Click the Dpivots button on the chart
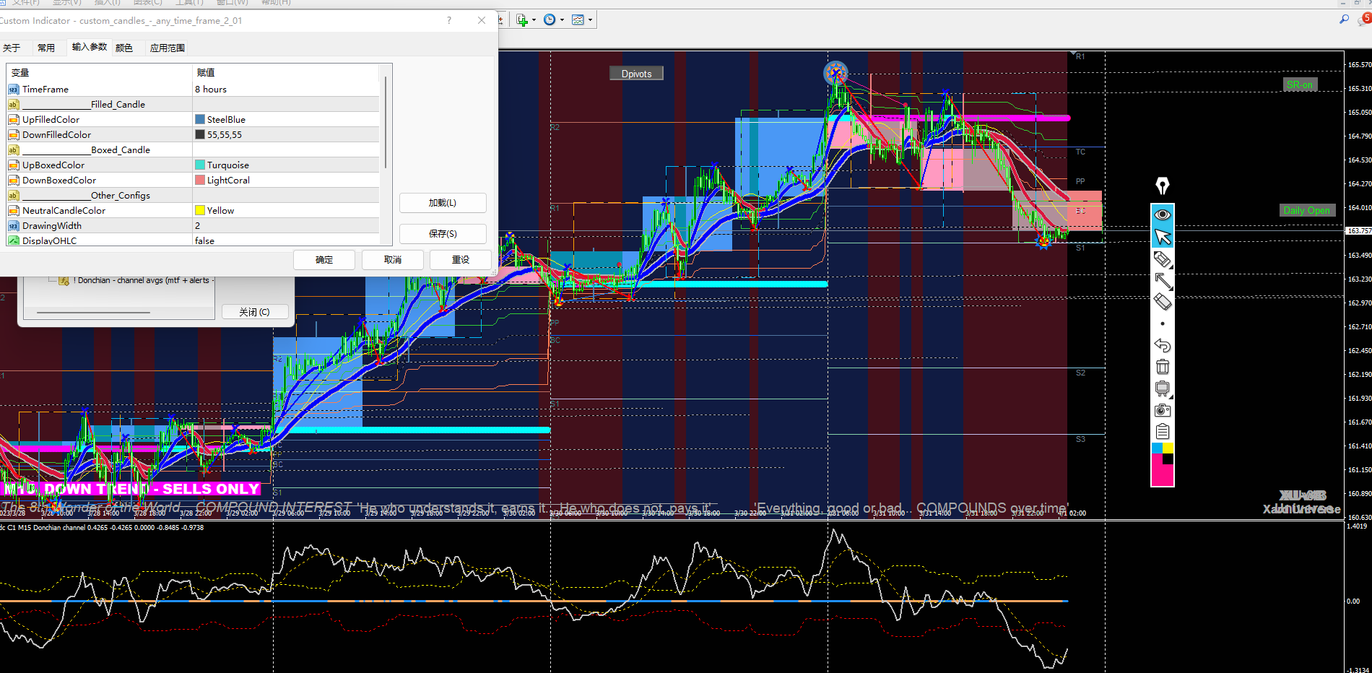Image resolution: width=1372 pixels, height=673 pixels. [636, 74]
